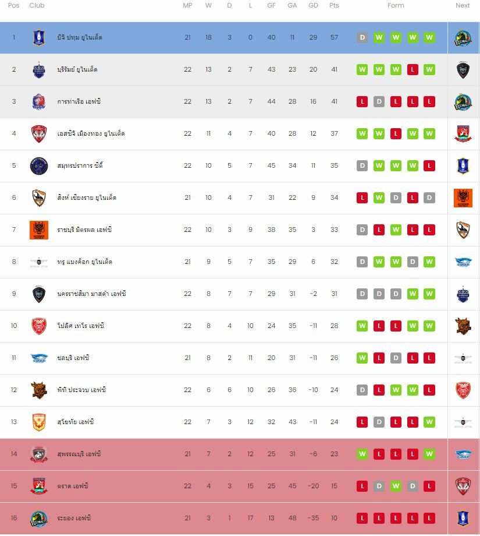Click the Pts column header
Viewport: 480px width, 536px height.
[334, 5]
